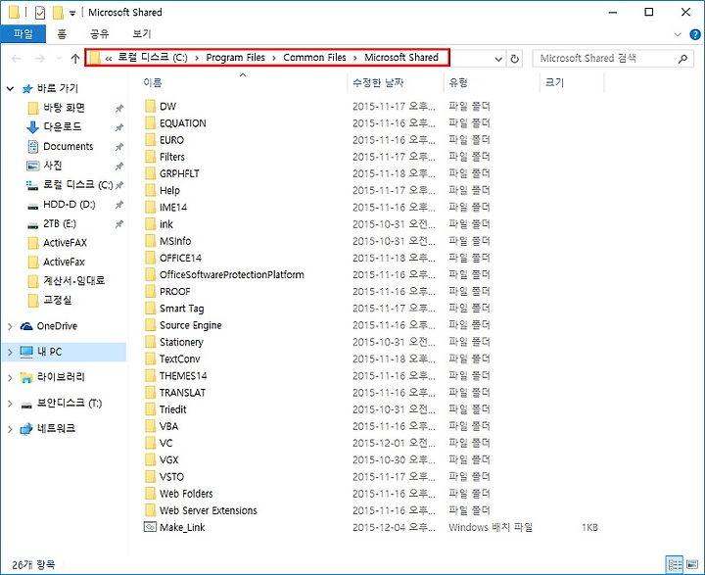Select 2TB (E:) drive in sidebar
The height and width of the screenshot is (575, 705).
point(60,224)
